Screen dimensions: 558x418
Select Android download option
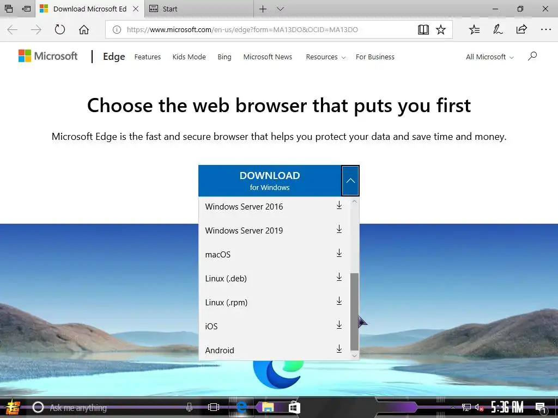pos(274,350)
